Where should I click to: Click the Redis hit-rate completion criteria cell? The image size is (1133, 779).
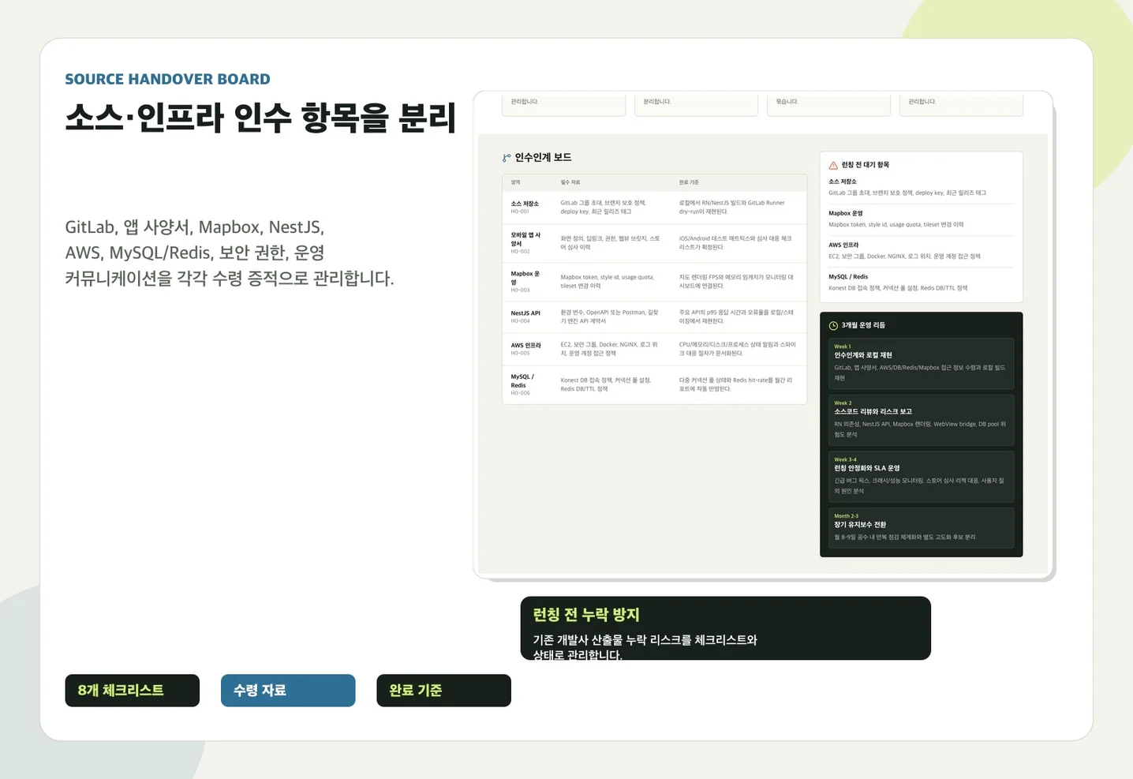pyautogui.click(x=736, y=384)
